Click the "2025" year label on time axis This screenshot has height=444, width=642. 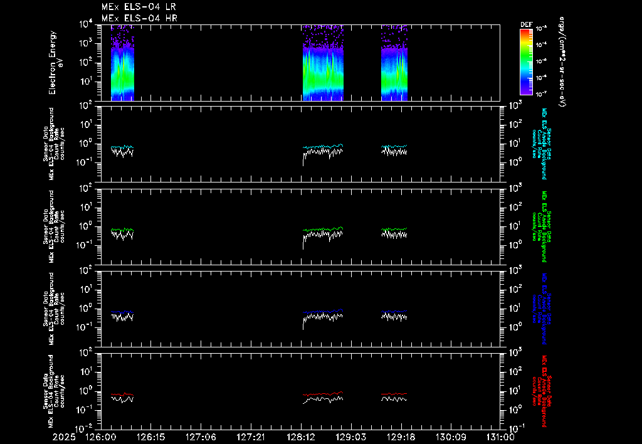tap(64, 438)
